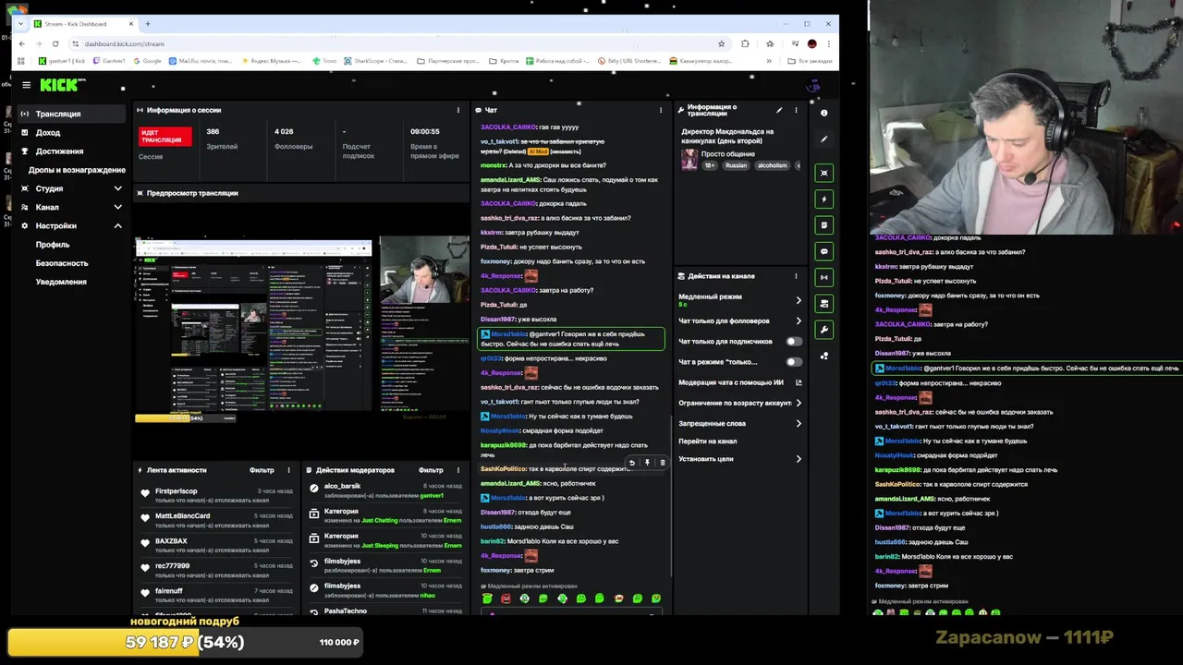Open gantver1 Kick bookmark
The height and width of the screenshot is (665, 1183).
(x=62, y=61)
